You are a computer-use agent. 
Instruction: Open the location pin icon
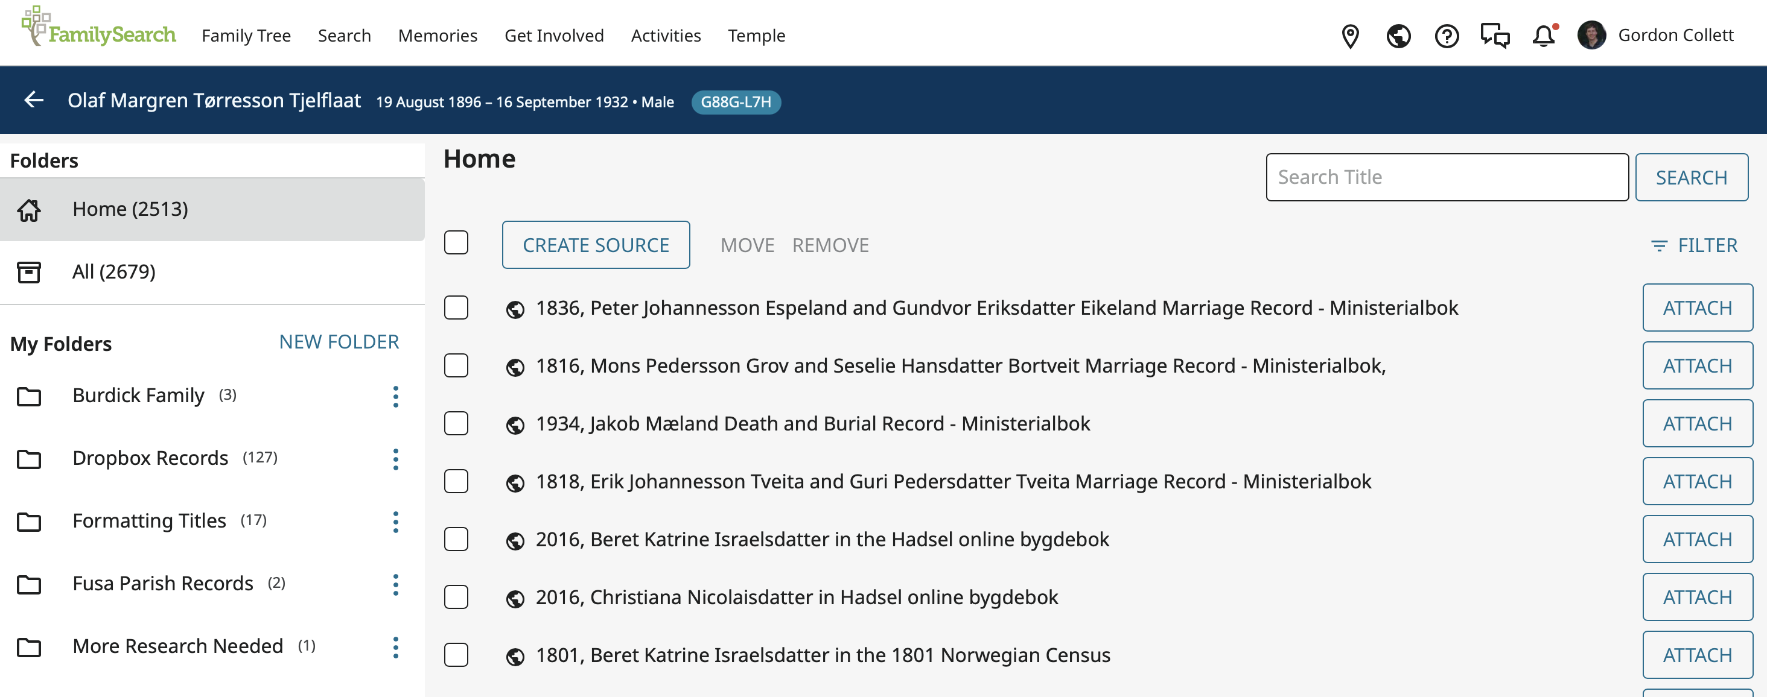(1350, 36)
